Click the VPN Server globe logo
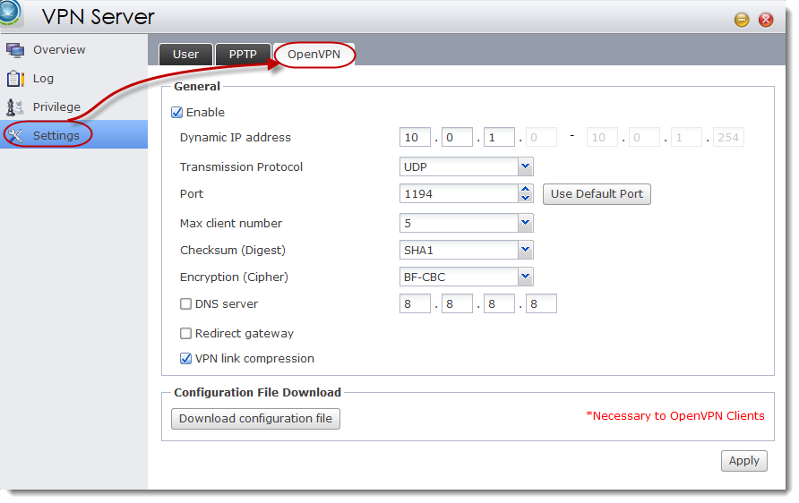 click(x=9, y=13)
